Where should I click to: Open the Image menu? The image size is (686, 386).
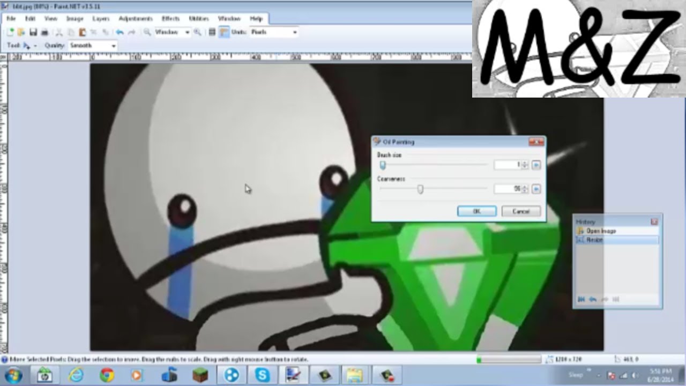click(x=74, y=19)
